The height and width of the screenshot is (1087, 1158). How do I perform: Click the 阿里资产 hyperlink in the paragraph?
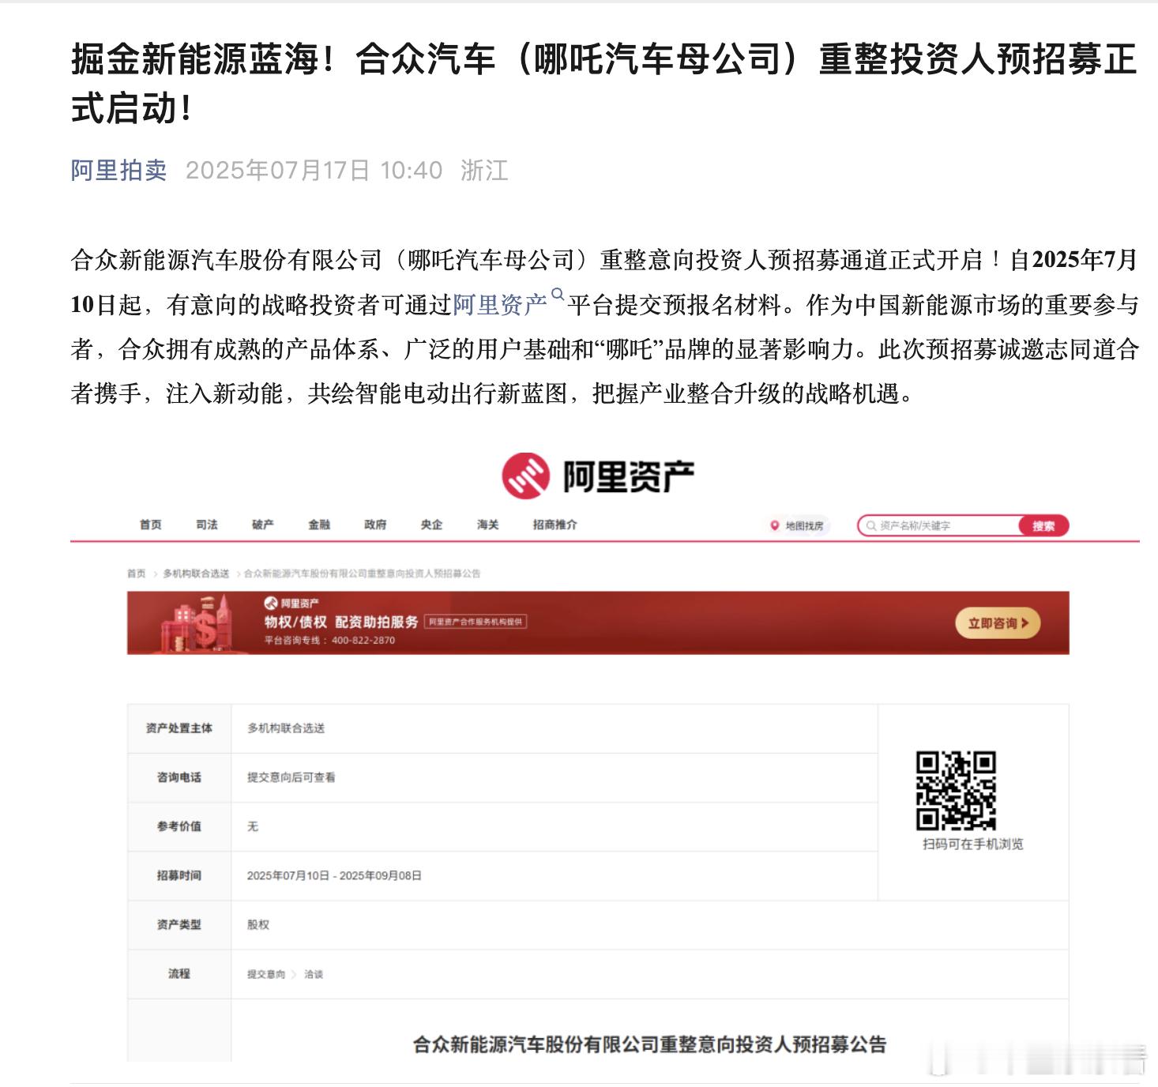(499, 305)
